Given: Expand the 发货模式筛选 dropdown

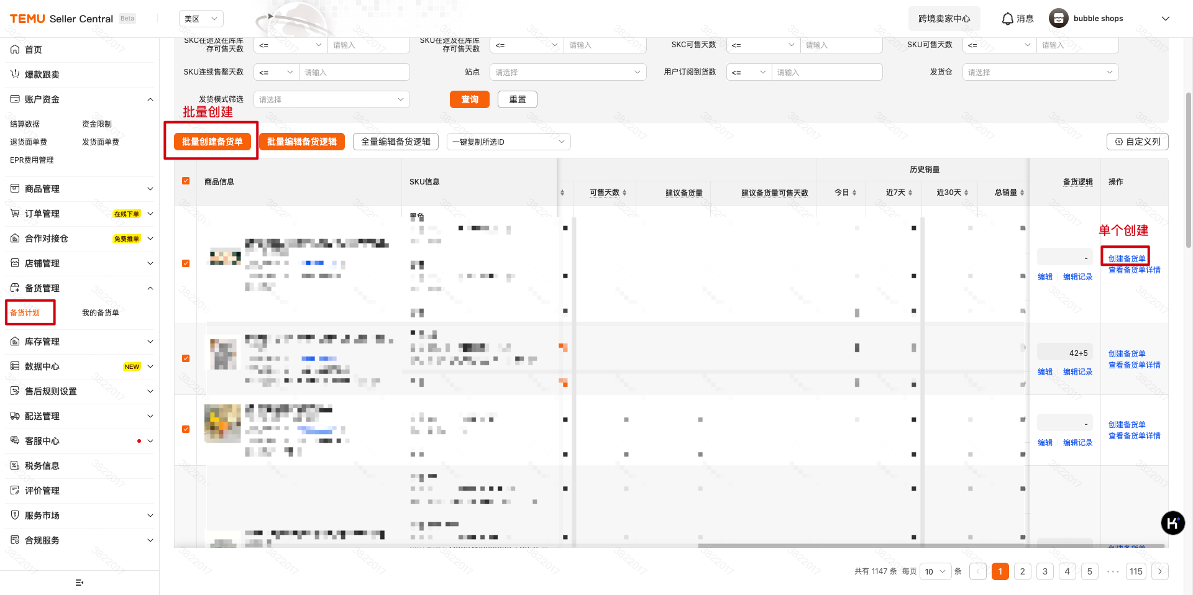Looking at the screenshot, I should [x=331, y=99].
